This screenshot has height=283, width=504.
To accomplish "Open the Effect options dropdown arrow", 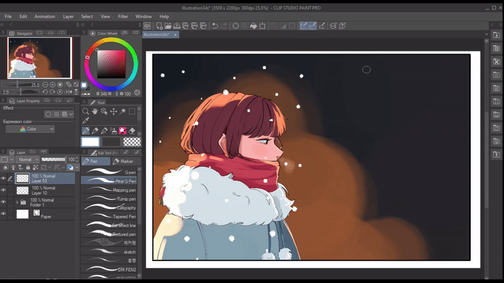I will (x=71, y=114).
